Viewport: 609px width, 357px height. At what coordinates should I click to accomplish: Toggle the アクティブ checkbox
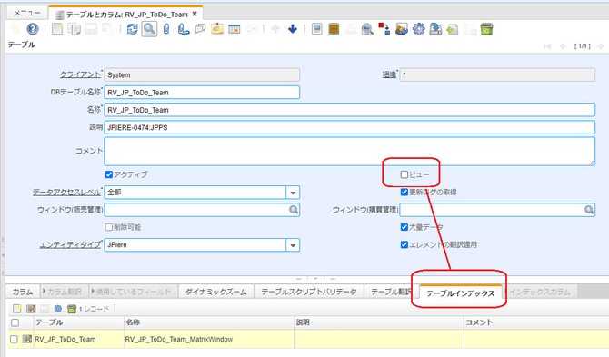[x=109, y=174]
